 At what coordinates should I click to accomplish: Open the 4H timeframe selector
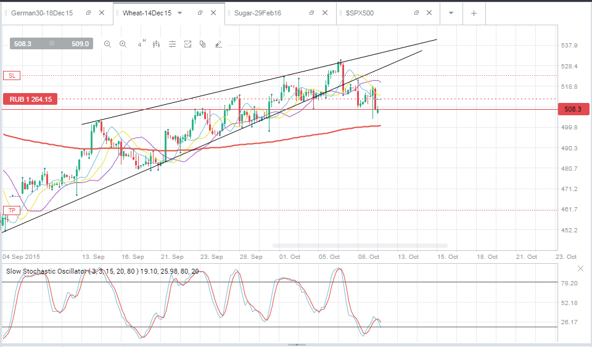click(x=141, y=44)
